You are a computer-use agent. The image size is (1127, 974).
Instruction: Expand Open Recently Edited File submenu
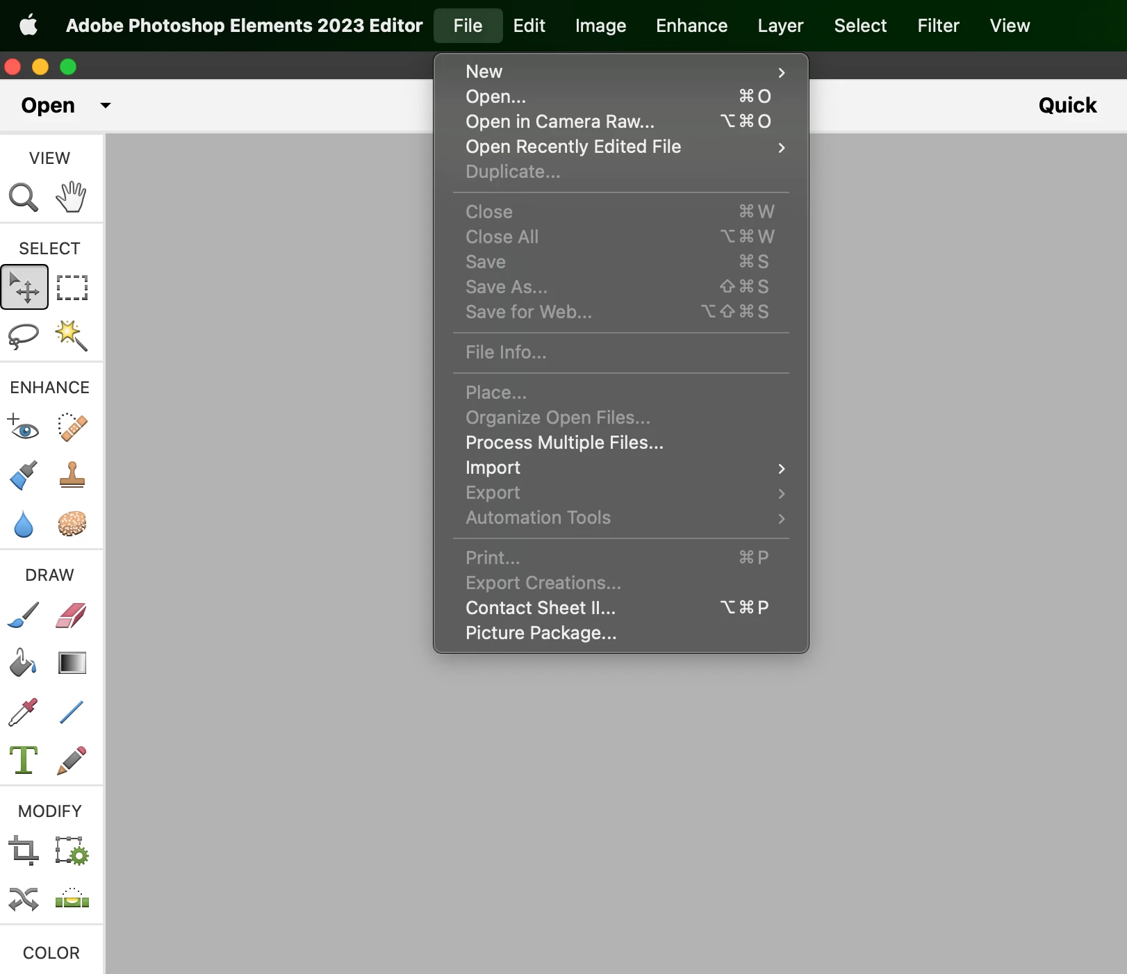click(621, 147)
